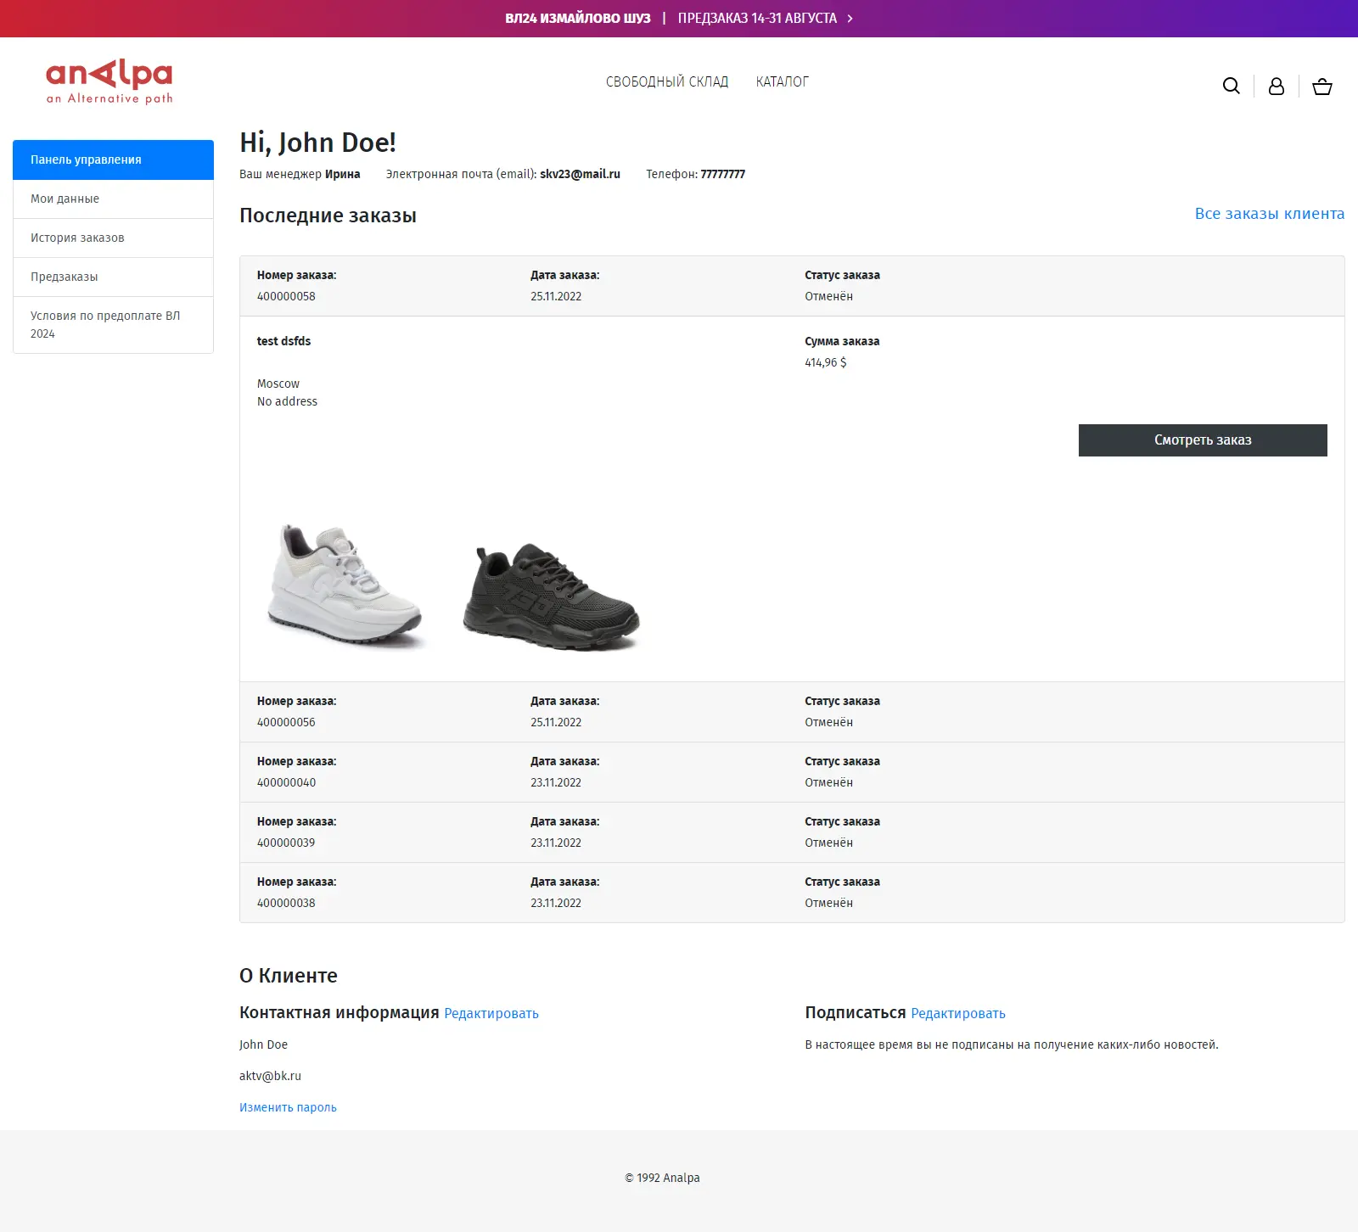Open the Каталог menu item
The width and height of the screenshot is (1358, 1232).
(x=782, y=82)
